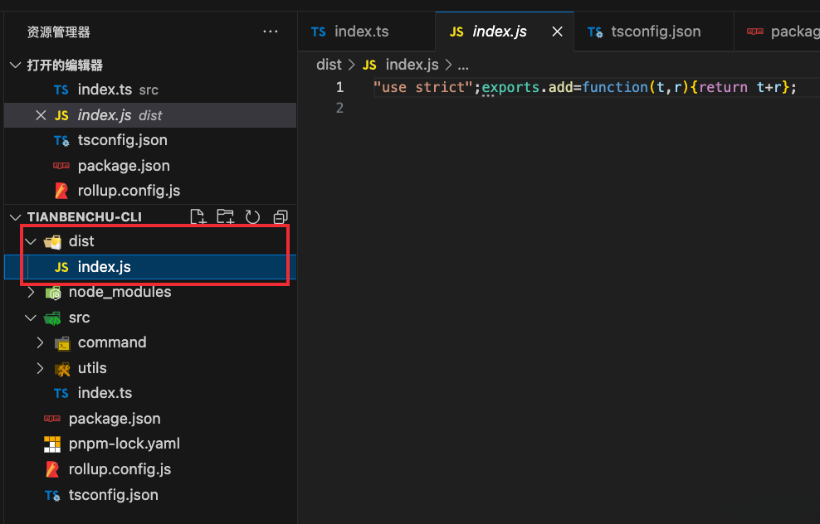Expand the utils folder
Viewport: 820px width, 524px height.
point(40,368)
